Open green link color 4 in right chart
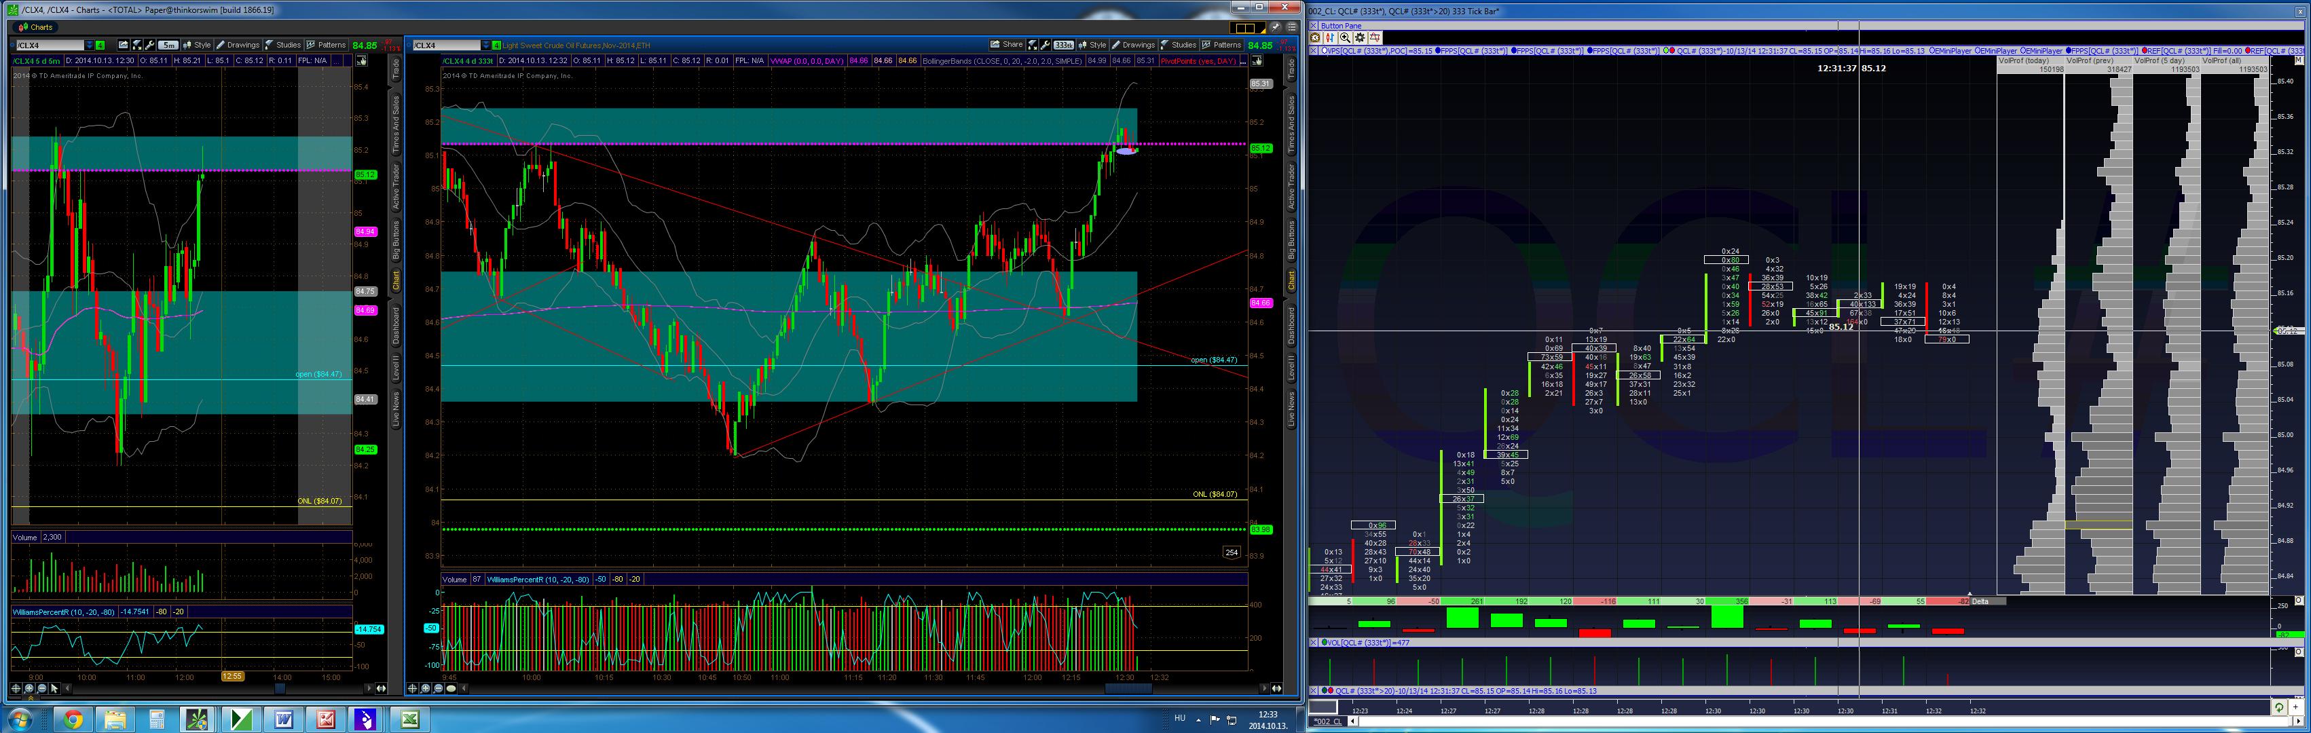The image size is (2311, 733). click(496, 45)
